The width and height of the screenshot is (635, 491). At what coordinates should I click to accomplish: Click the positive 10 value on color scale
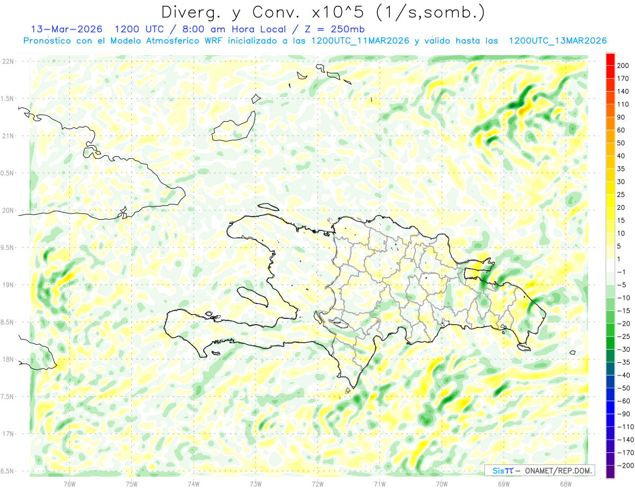[621, 233]
